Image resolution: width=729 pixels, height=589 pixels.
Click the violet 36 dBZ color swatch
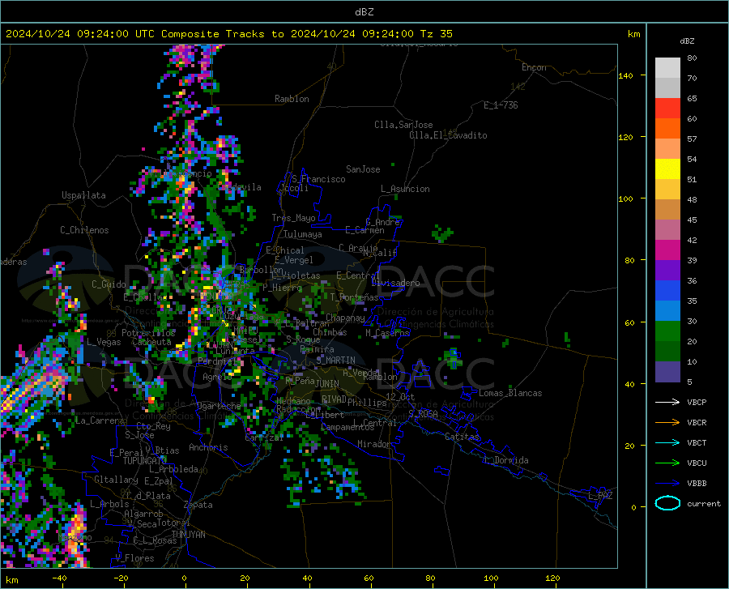tap(667, 270)
